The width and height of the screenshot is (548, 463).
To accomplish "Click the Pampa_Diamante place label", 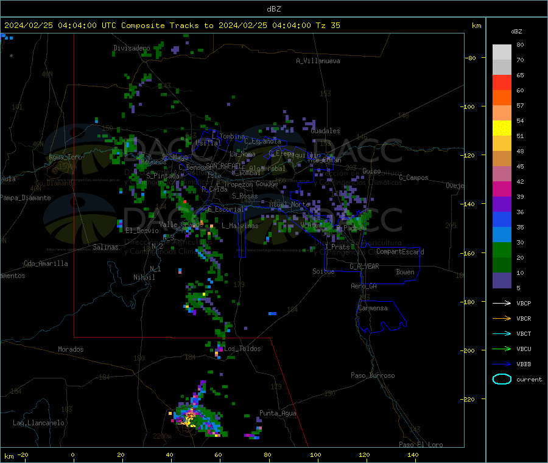I will click(26, 198).
